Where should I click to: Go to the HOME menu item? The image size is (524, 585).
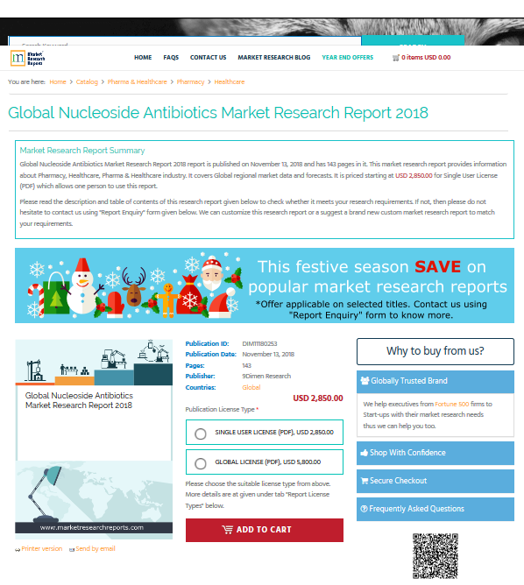click(143, 58)
